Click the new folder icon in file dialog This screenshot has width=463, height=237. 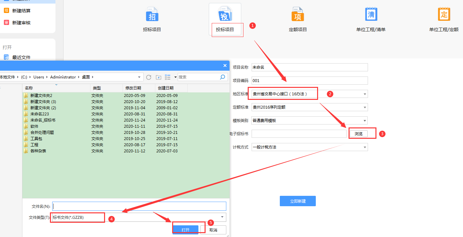point(159,77)
